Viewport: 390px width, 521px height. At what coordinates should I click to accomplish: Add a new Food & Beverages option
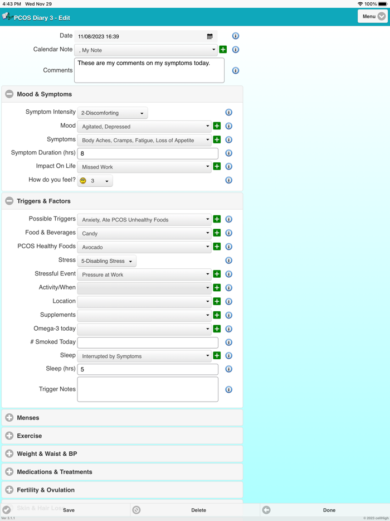pos(217,233)
